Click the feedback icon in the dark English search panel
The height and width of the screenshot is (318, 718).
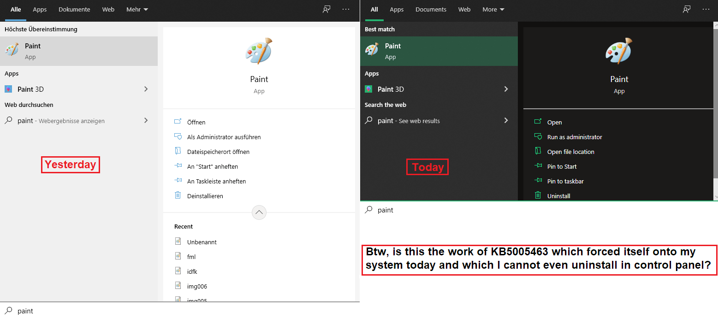coord(687,9)
